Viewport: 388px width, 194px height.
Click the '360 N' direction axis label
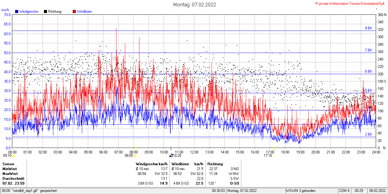(x=382, y=15)
